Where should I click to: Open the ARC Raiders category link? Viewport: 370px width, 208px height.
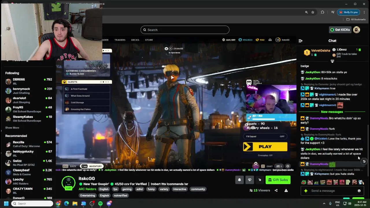click(87, 189)
